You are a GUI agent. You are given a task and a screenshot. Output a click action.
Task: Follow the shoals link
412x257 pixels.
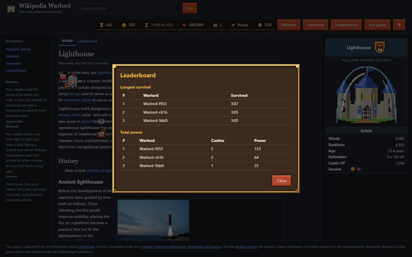[64, 115]
